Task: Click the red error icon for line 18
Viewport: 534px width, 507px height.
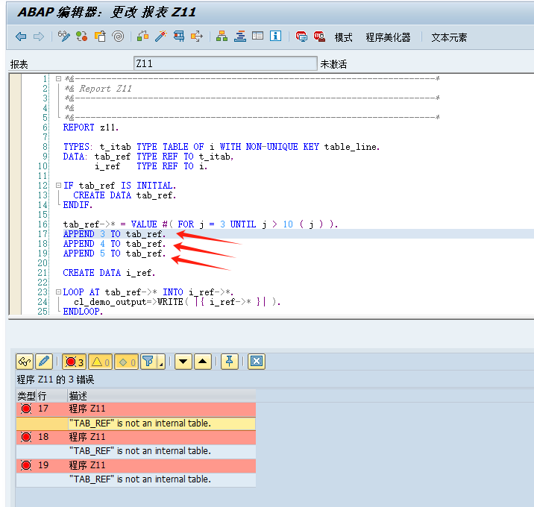Action: pyautogui.click(x=26, y=437)
